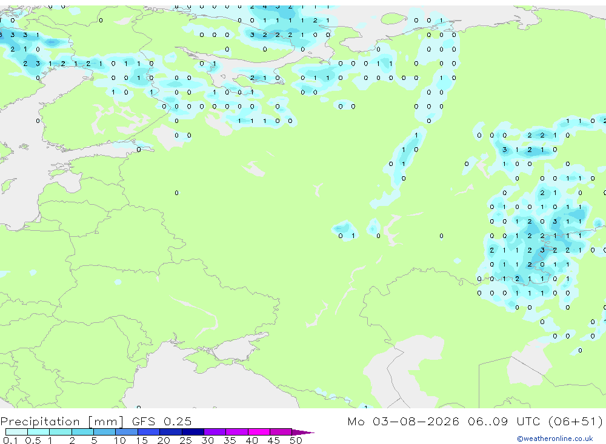Pick the 25–30 mm dark navy swatch
Viewport: 606px width, 444px height.
tap(193, 432)
